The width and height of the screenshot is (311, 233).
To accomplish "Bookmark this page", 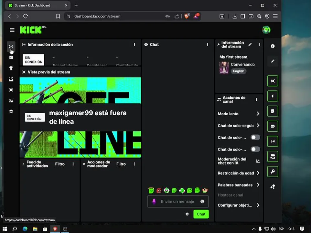I will click(58, 16).
